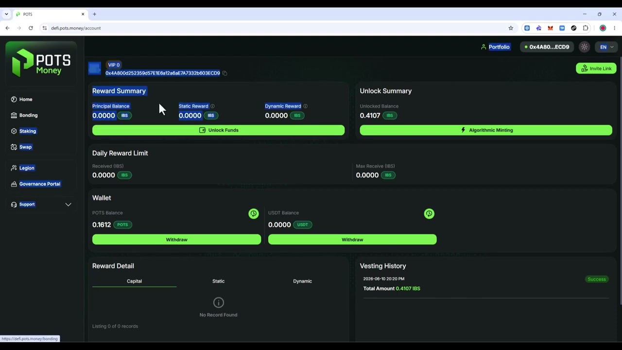The image size is (622, 350).
Task: Click the Total Amount 0.4107 IBS text
Action: [x=392, y=289]
